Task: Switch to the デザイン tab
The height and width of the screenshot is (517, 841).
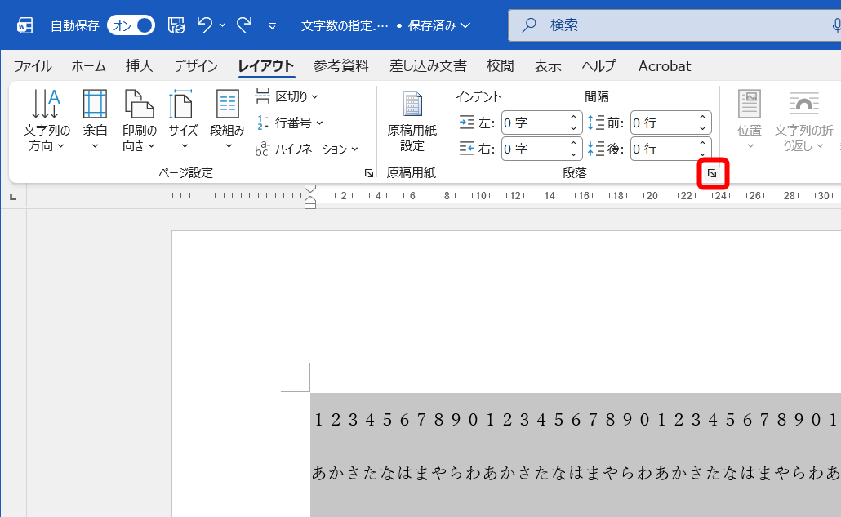Action: pyautogui.click(x=196, y=66)
